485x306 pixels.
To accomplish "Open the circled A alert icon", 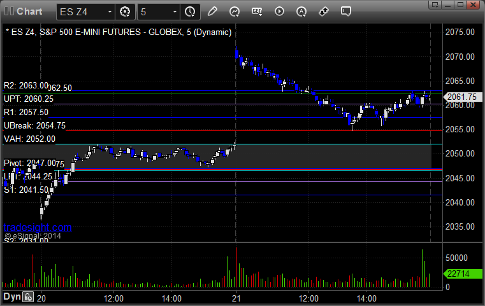I will (301, 11).
